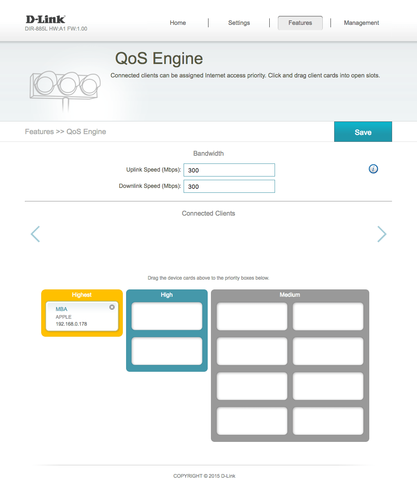The height and width of the screenshot is (481, 417).
Task: Open the Management menu tab
Action: [x=361, y=23]
